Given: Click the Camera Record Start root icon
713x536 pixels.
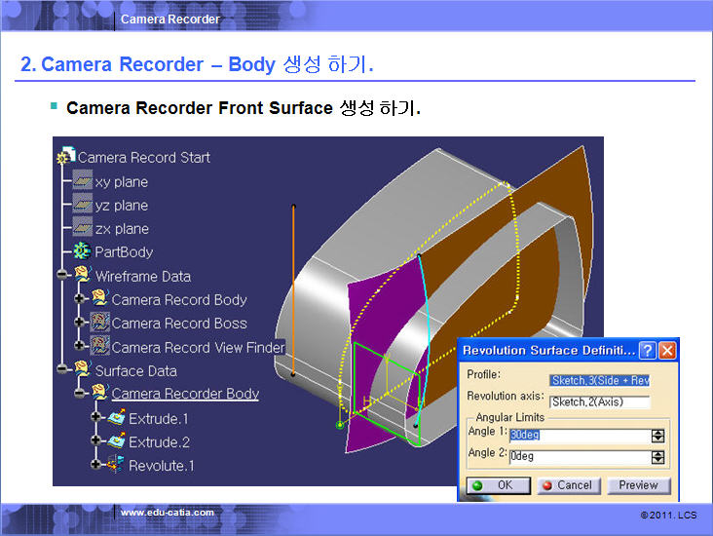Looking at the screenshot, I should [66, 157].
